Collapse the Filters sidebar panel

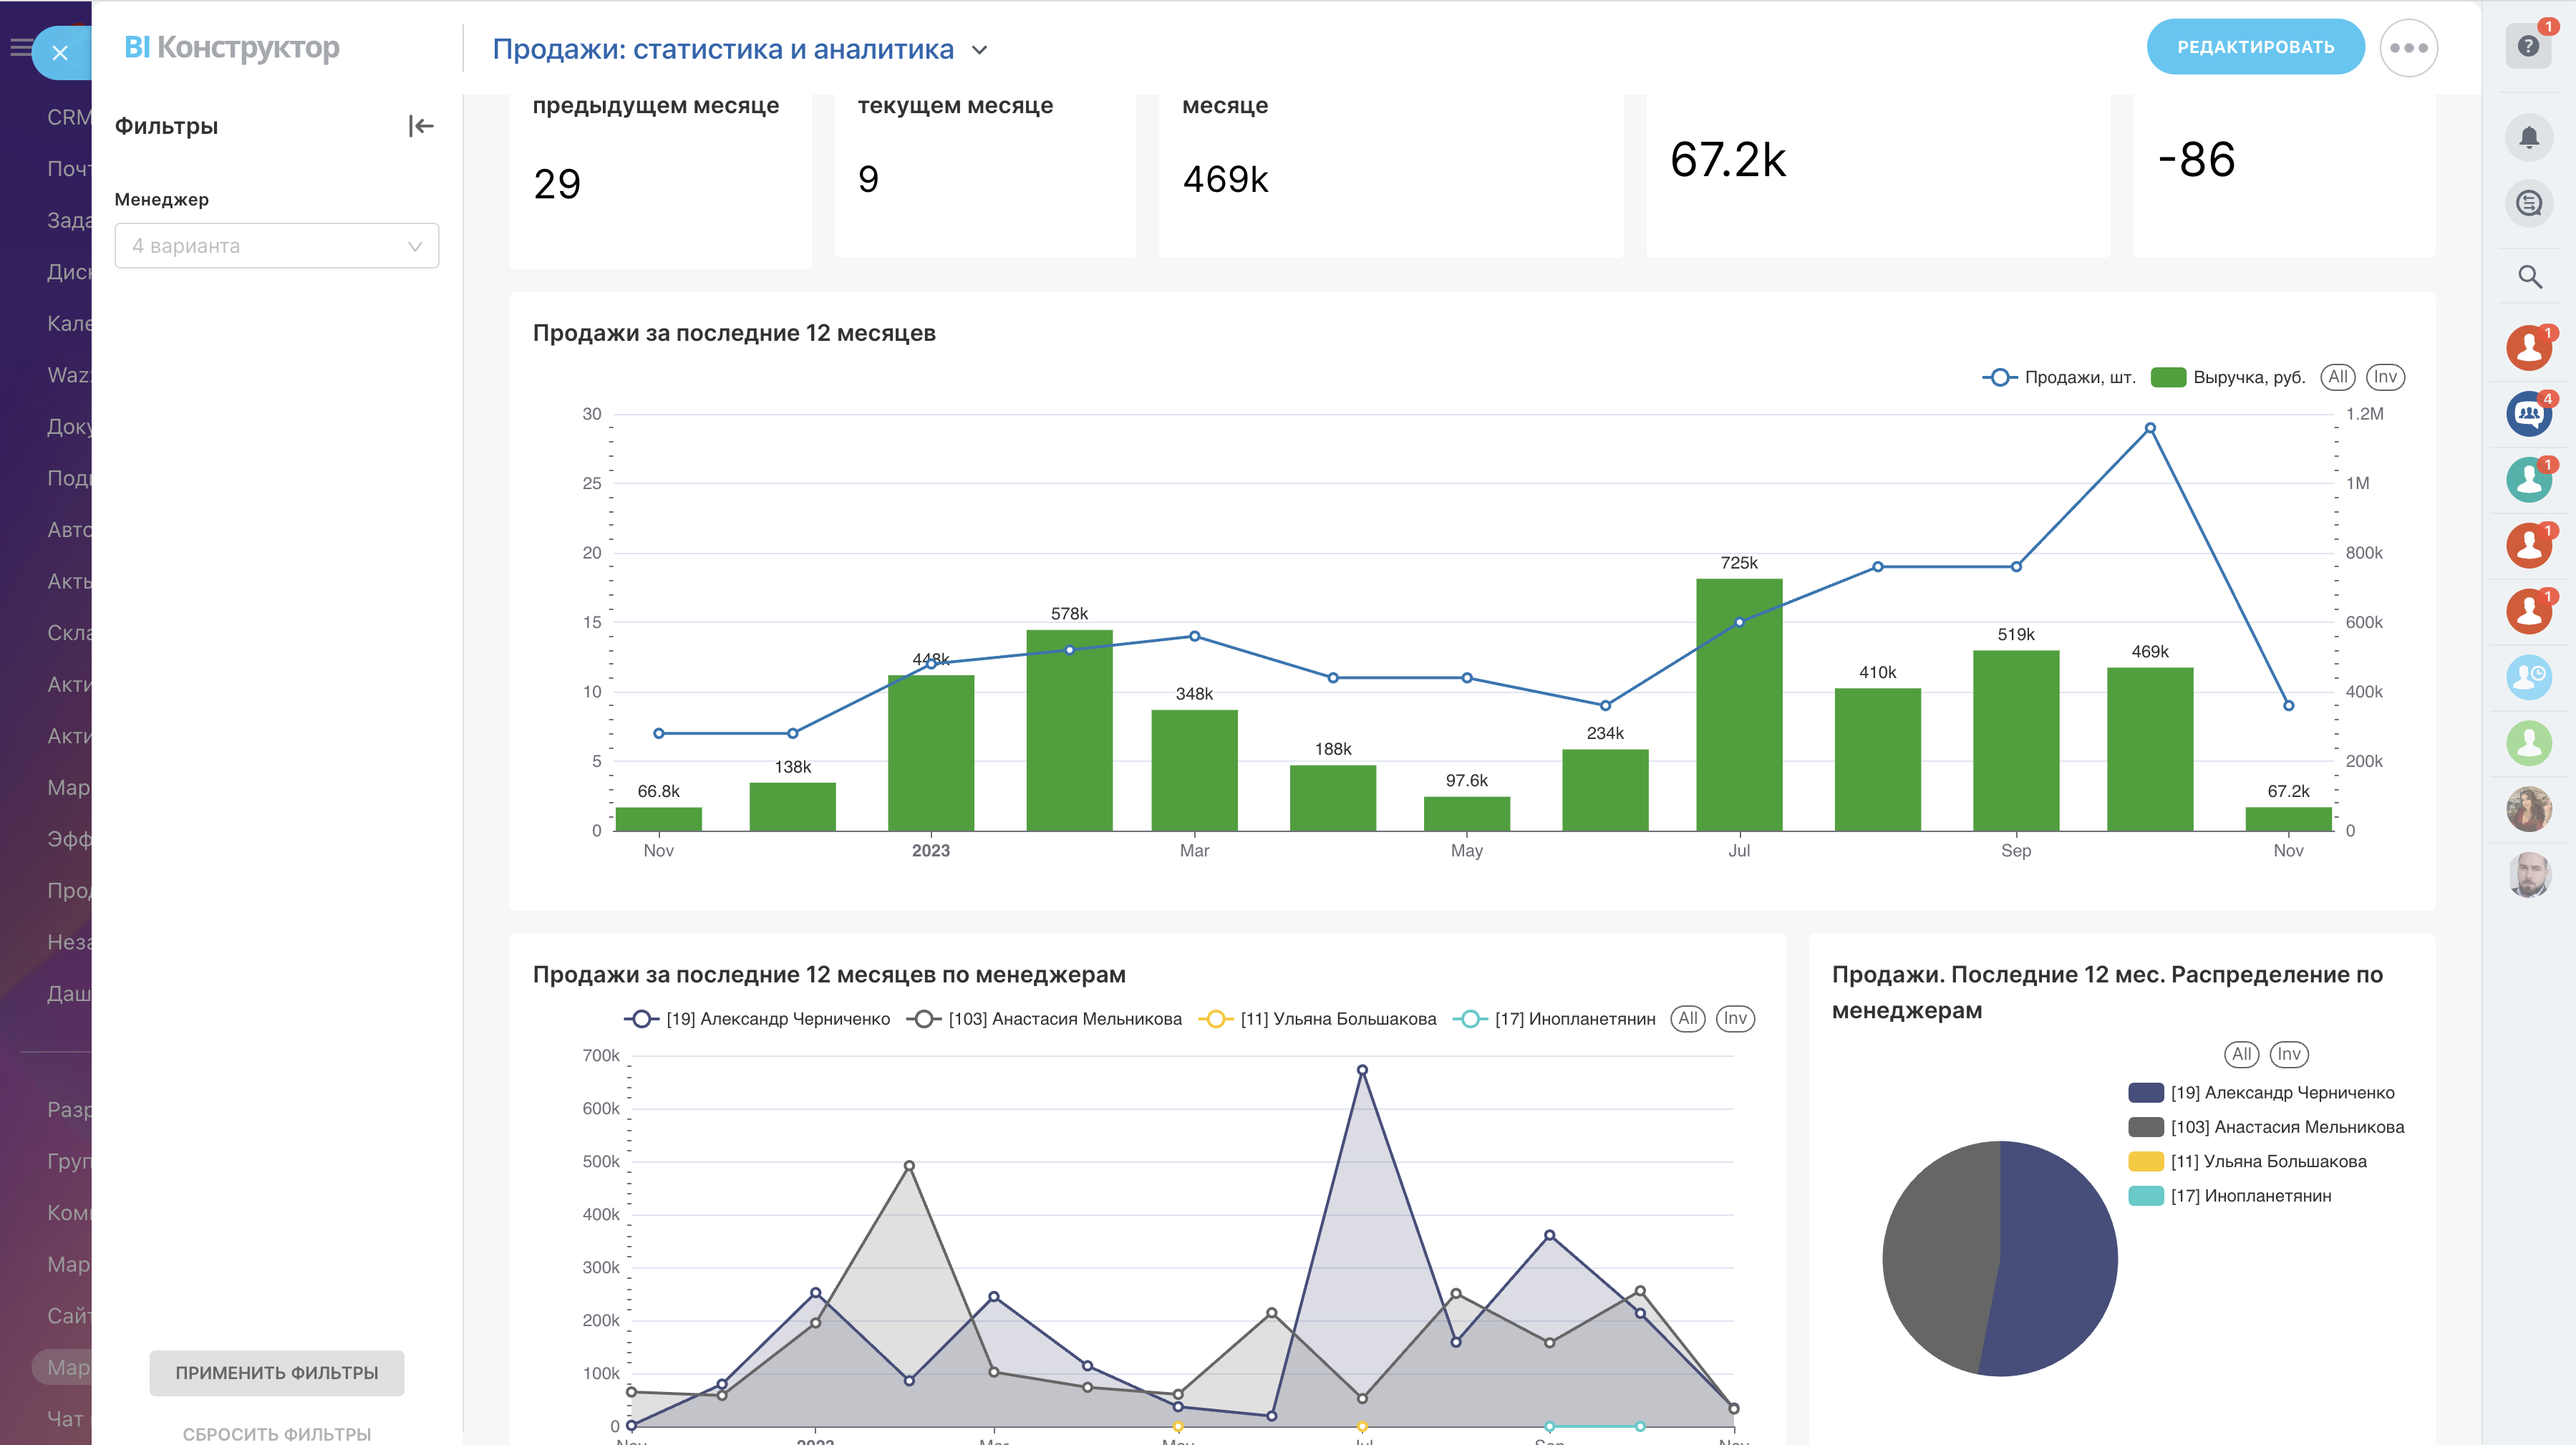point(421,126)
